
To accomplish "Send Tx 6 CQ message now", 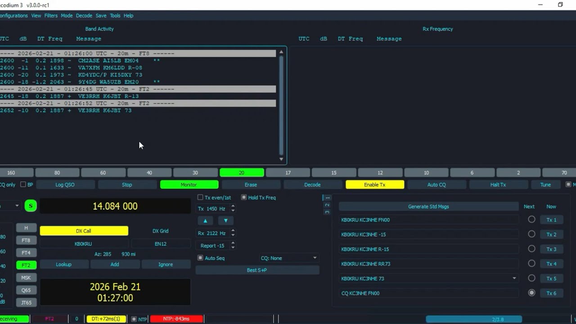I will click(x=551, y=293).
